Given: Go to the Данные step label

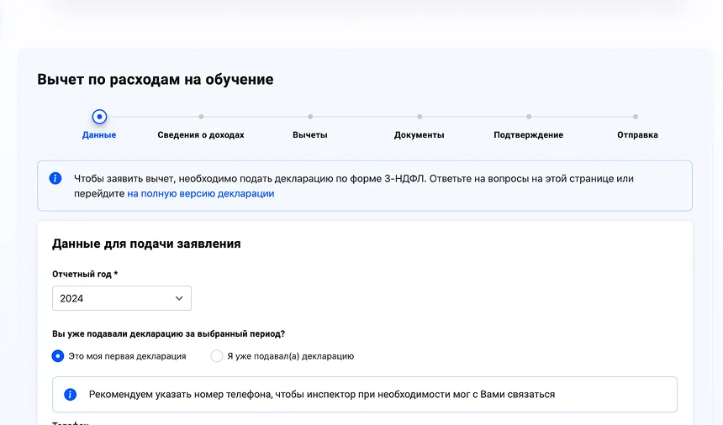Looking at the screenshot, I should [99, 135].
